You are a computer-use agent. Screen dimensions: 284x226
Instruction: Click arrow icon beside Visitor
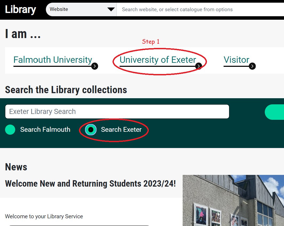click(x=252, y=66)
